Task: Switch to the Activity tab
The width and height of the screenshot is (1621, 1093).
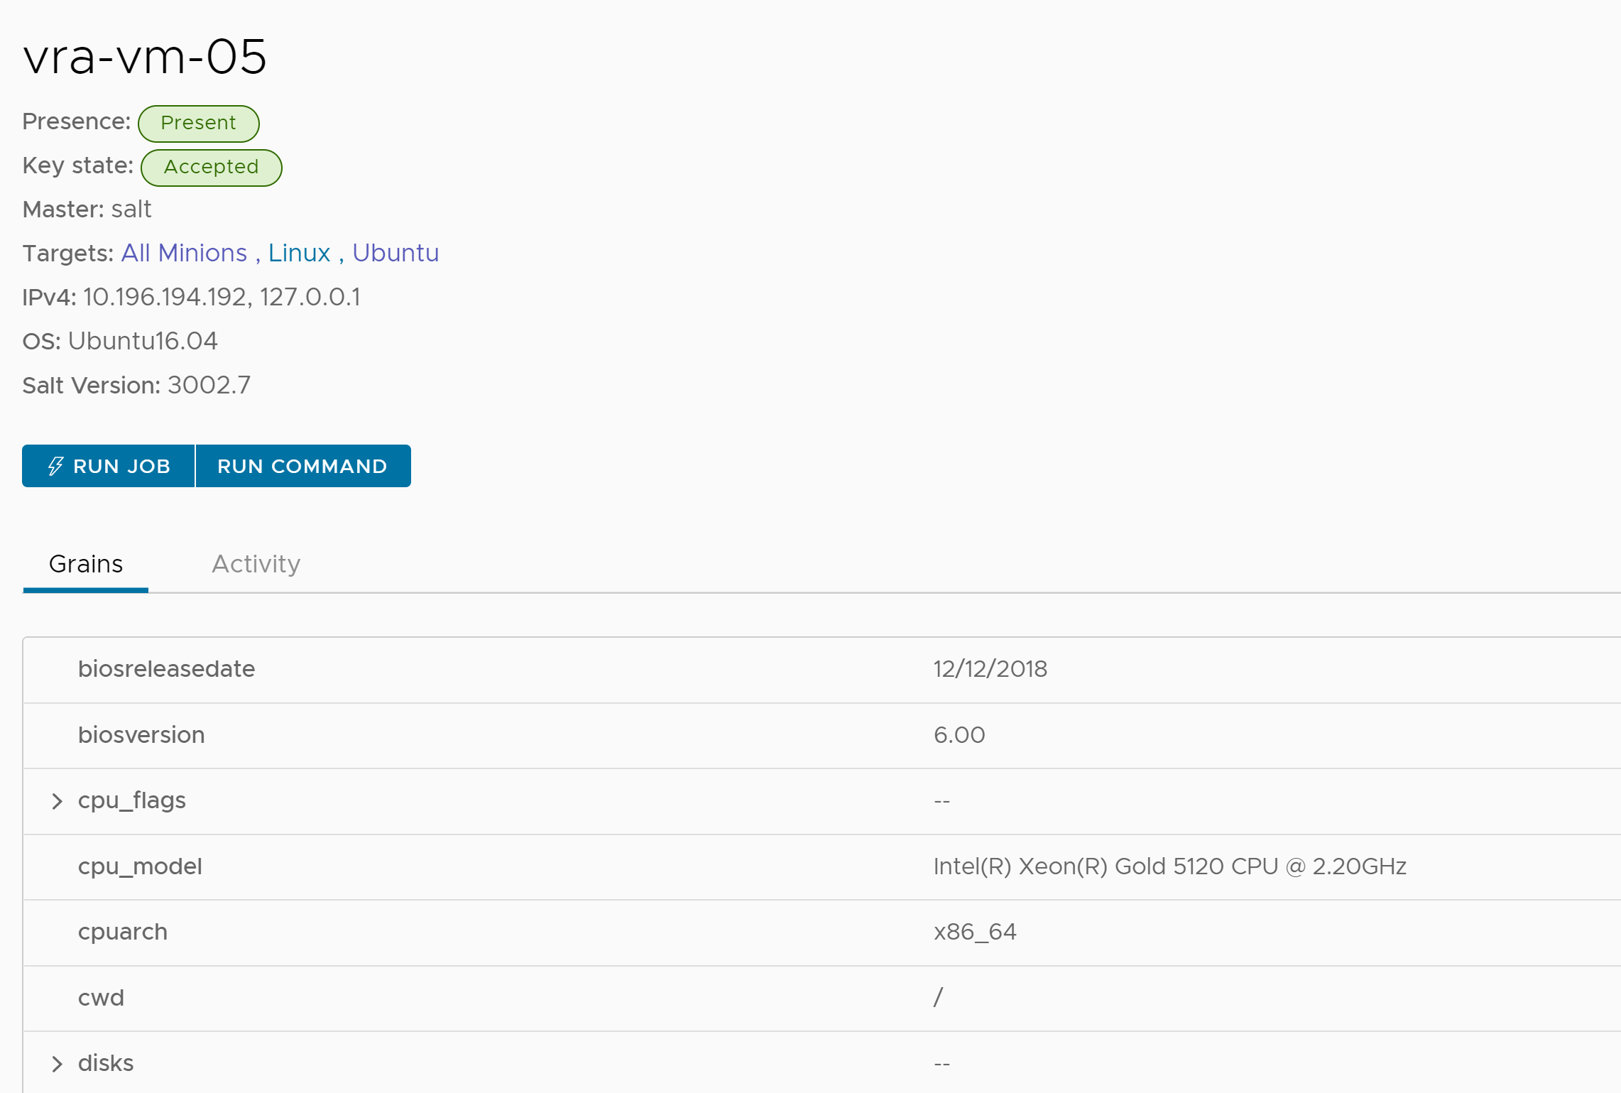Action: pyautogui.click(x=255, y=564)
